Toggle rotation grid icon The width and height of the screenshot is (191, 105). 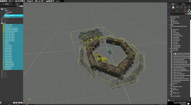(x=39, y=1)
